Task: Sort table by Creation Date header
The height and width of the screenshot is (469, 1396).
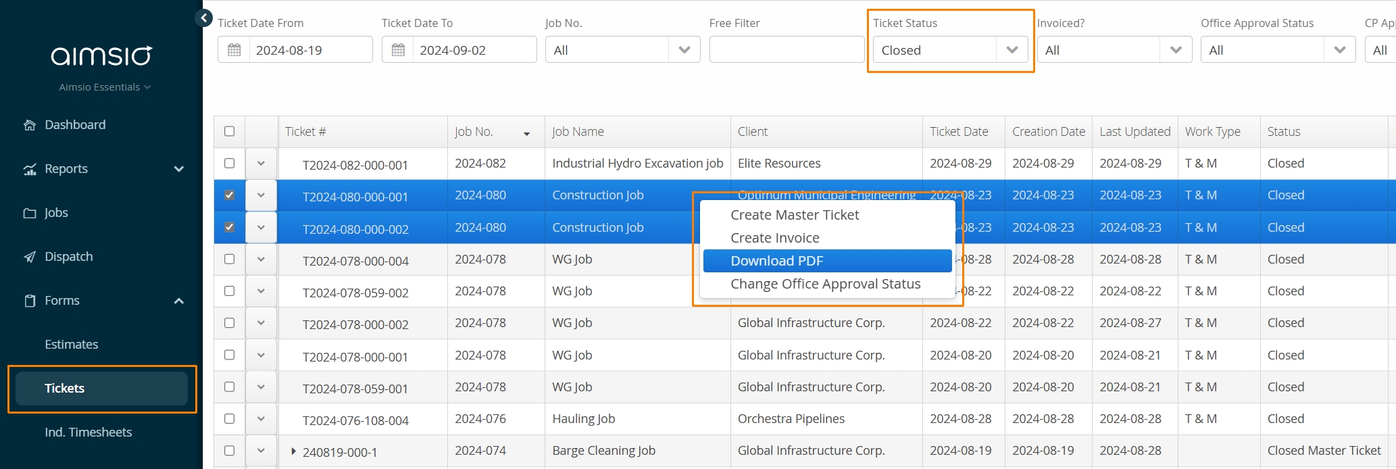Action: pyautogui.click(x=1049, y=132)
